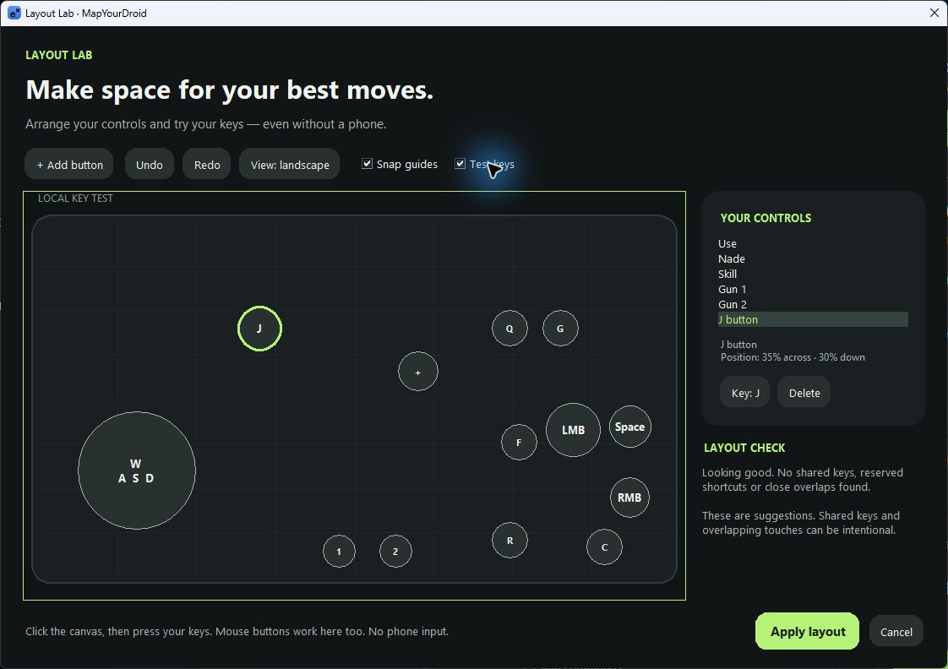Select the plus crosshair control circle
The height and width of the screenshot is (669, 948).
(417, 371)
